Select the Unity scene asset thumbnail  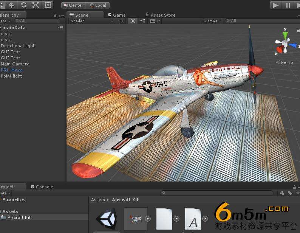[x=107, y=219]
